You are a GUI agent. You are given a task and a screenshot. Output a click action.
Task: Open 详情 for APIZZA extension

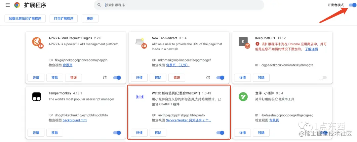point(36,78)
